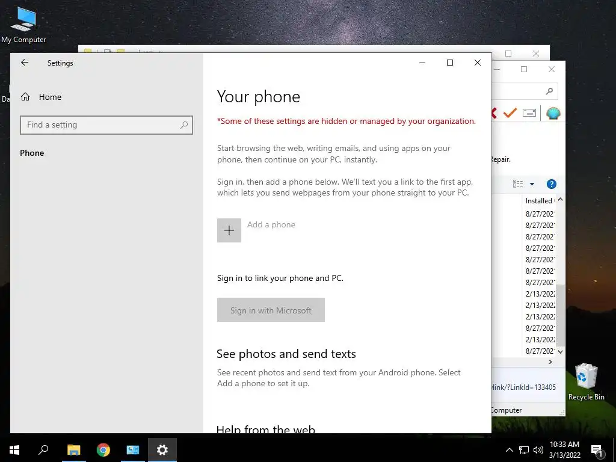Click the 'Sign in with Microsoft' button
This screenshot has width=616, height=462.
click(271, 310)
